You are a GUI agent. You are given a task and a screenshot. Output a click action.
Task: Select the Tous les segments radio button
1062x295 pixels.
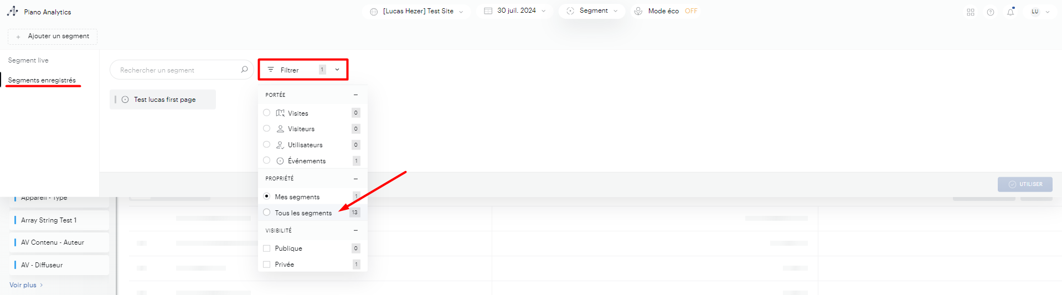click(x=267, y=213)
